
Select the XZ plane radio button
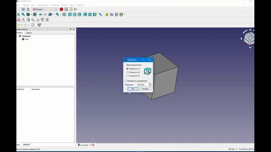pyautogui.click(x=127, y=72)
